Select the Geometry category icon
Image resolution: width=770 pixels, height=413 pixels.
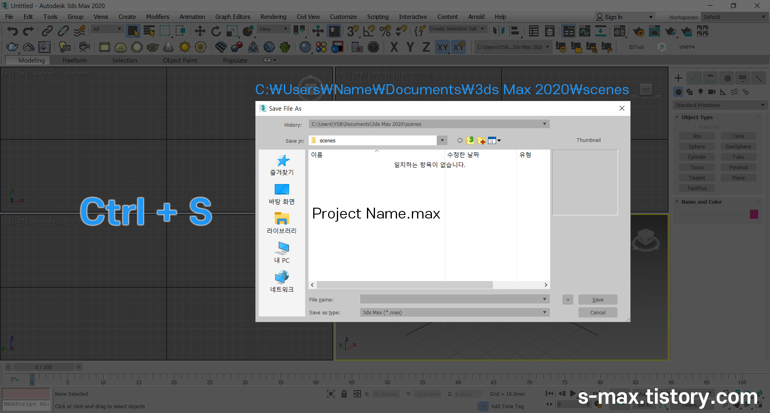pyautogui.click(x=678, y=92)
